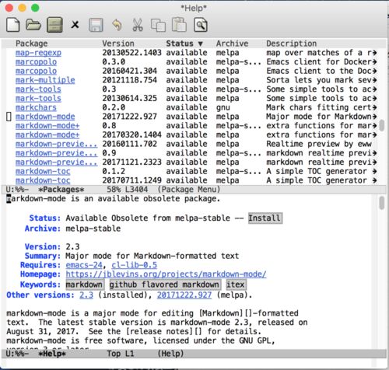Click the Paste clipboard icon
The height and width of the screenshot is (370, 389).
tap(179, 25)
